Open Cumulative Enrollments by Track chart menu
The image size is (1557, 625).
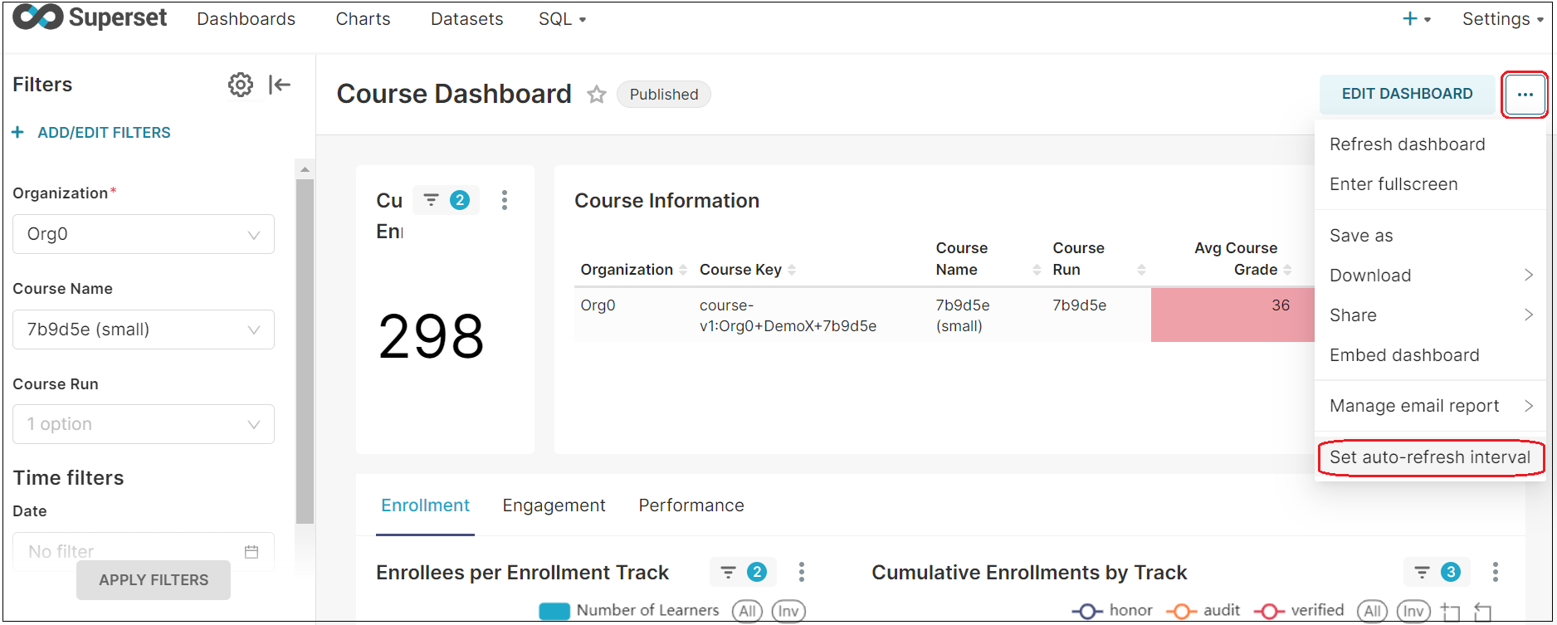pos(1495,572)
